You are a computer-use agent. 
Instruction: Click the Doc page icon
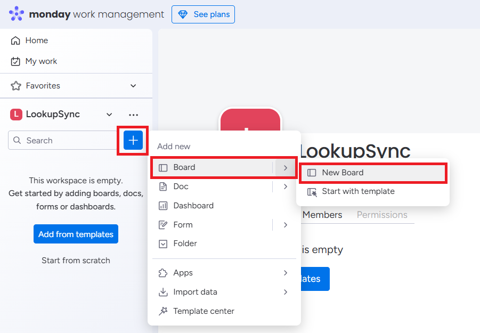click(163, 186)
